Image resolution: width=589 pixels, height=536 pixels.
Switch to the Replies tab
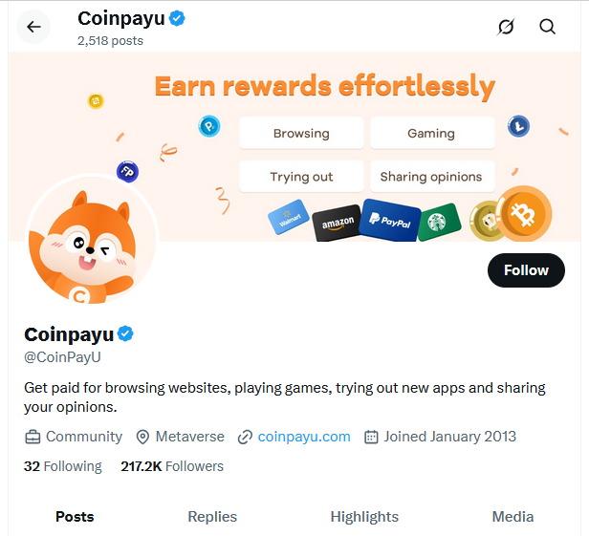coord(212,517)
